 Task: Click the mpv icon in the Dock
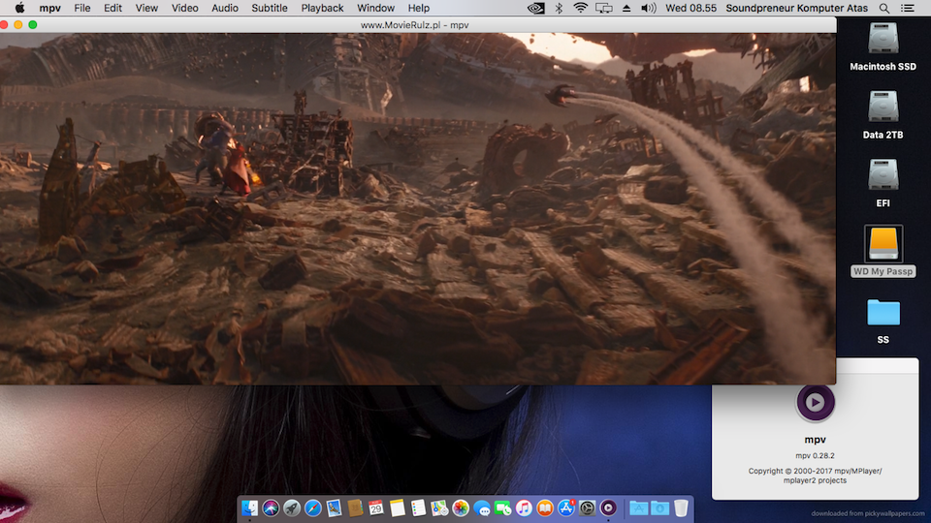click(x=608, y=508)
